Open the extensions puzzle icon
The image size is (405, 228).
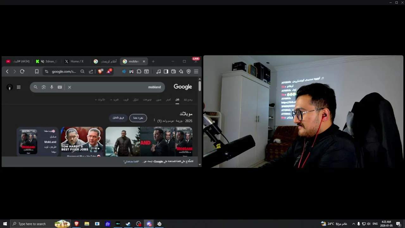[x=139, y=72]
